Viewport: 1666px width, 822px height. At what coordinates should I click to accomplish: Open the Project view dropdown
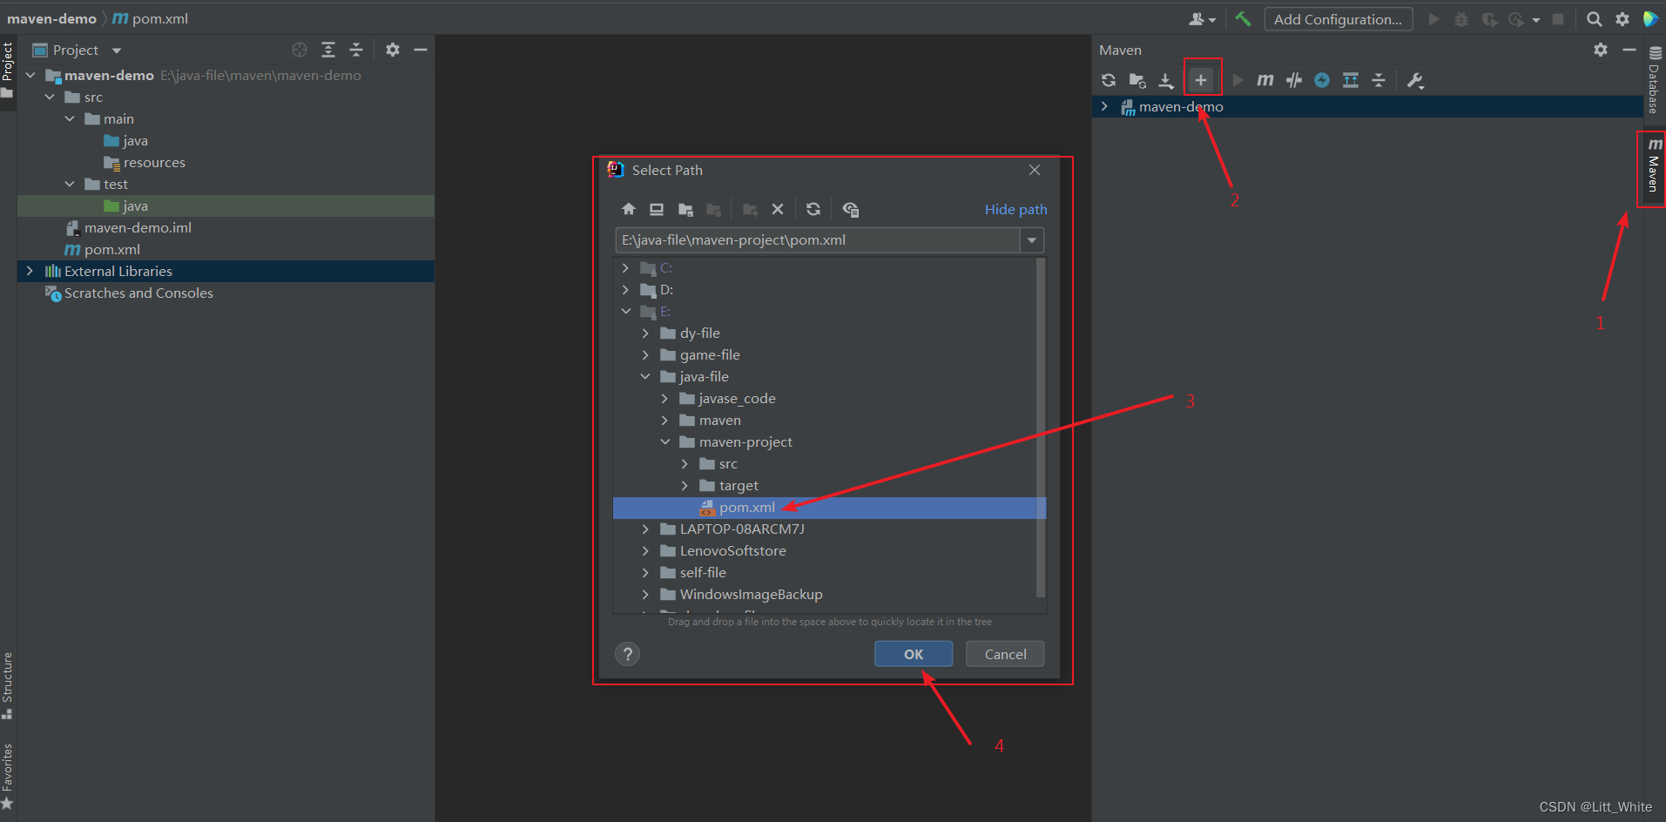coord(116,51)
